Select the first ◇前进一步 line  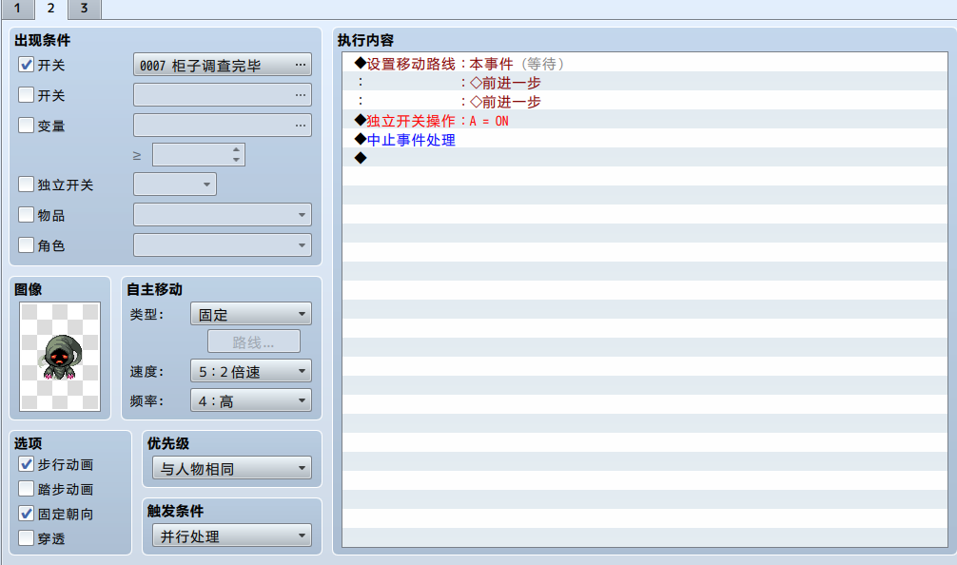(x=645, y=83)
